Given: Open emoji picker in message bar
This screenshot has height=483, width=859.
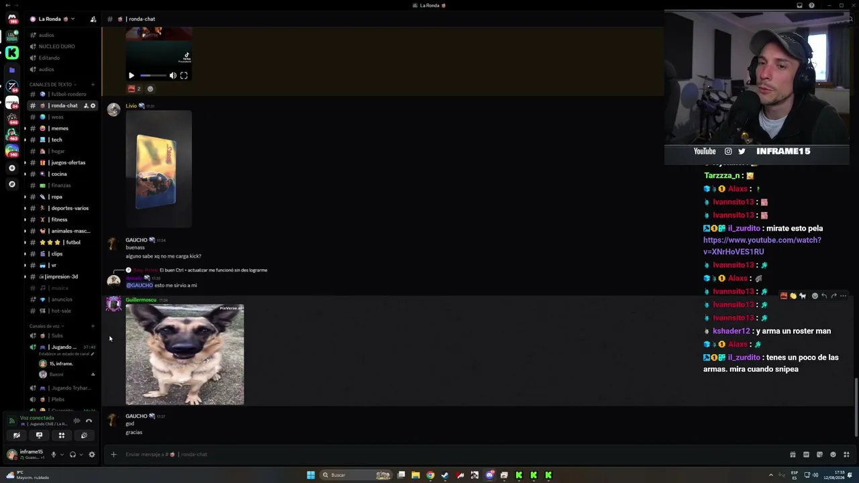Looking at the screenshot, I should [833, 454].
